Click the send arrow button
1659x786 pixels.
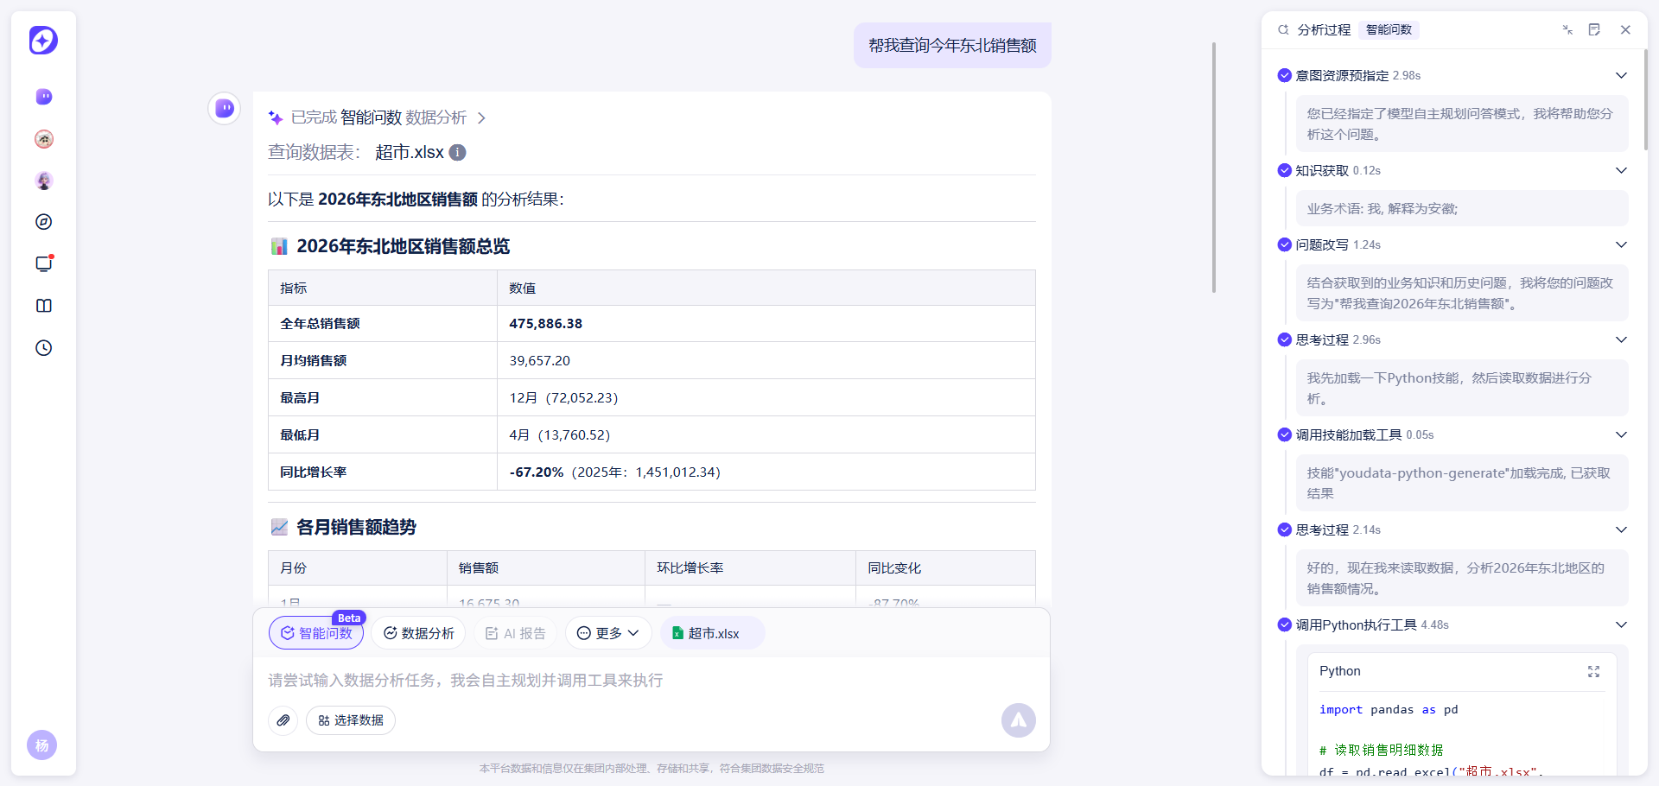tap(1019, 720)
